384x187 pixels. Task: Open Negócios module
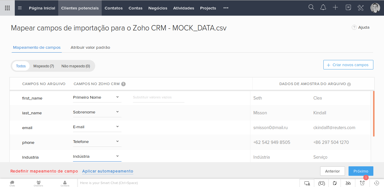point(158,8)
